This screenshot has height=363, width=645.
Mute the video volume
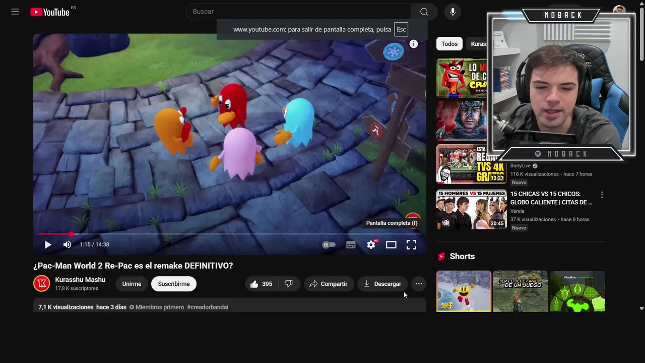click(x=67, y=245)
